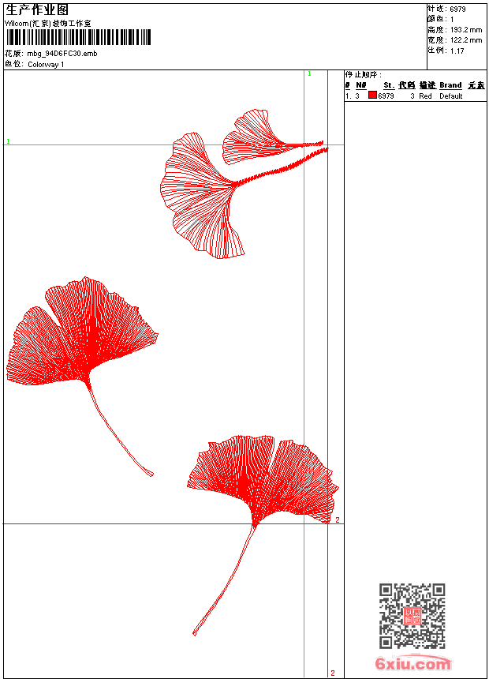The height and width of the screenshot is (679, 489).
Task: Click the green marker 1 at top
Action: point(309,73)
